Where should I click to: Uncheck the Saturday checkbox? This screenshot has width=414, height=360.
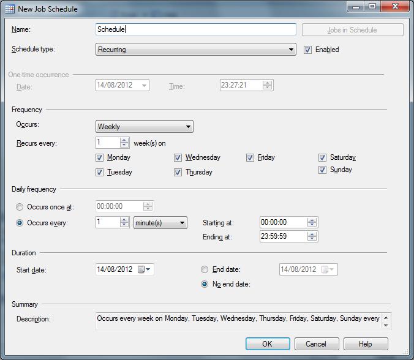tap(322, 157)
